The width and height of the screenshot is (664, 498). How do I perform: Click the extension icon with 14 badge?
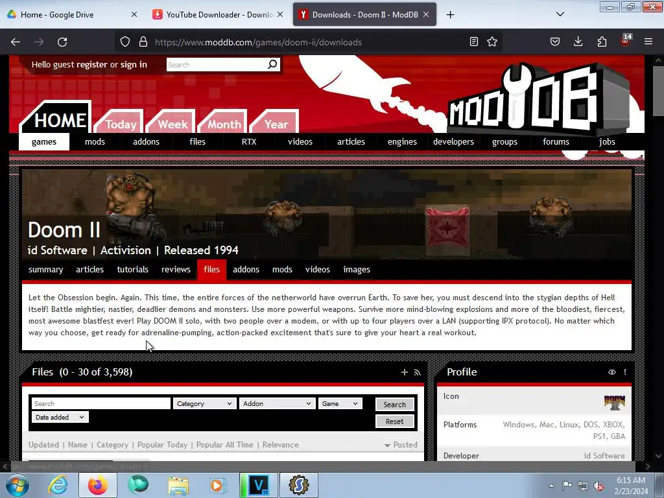(x=626, y=41)
